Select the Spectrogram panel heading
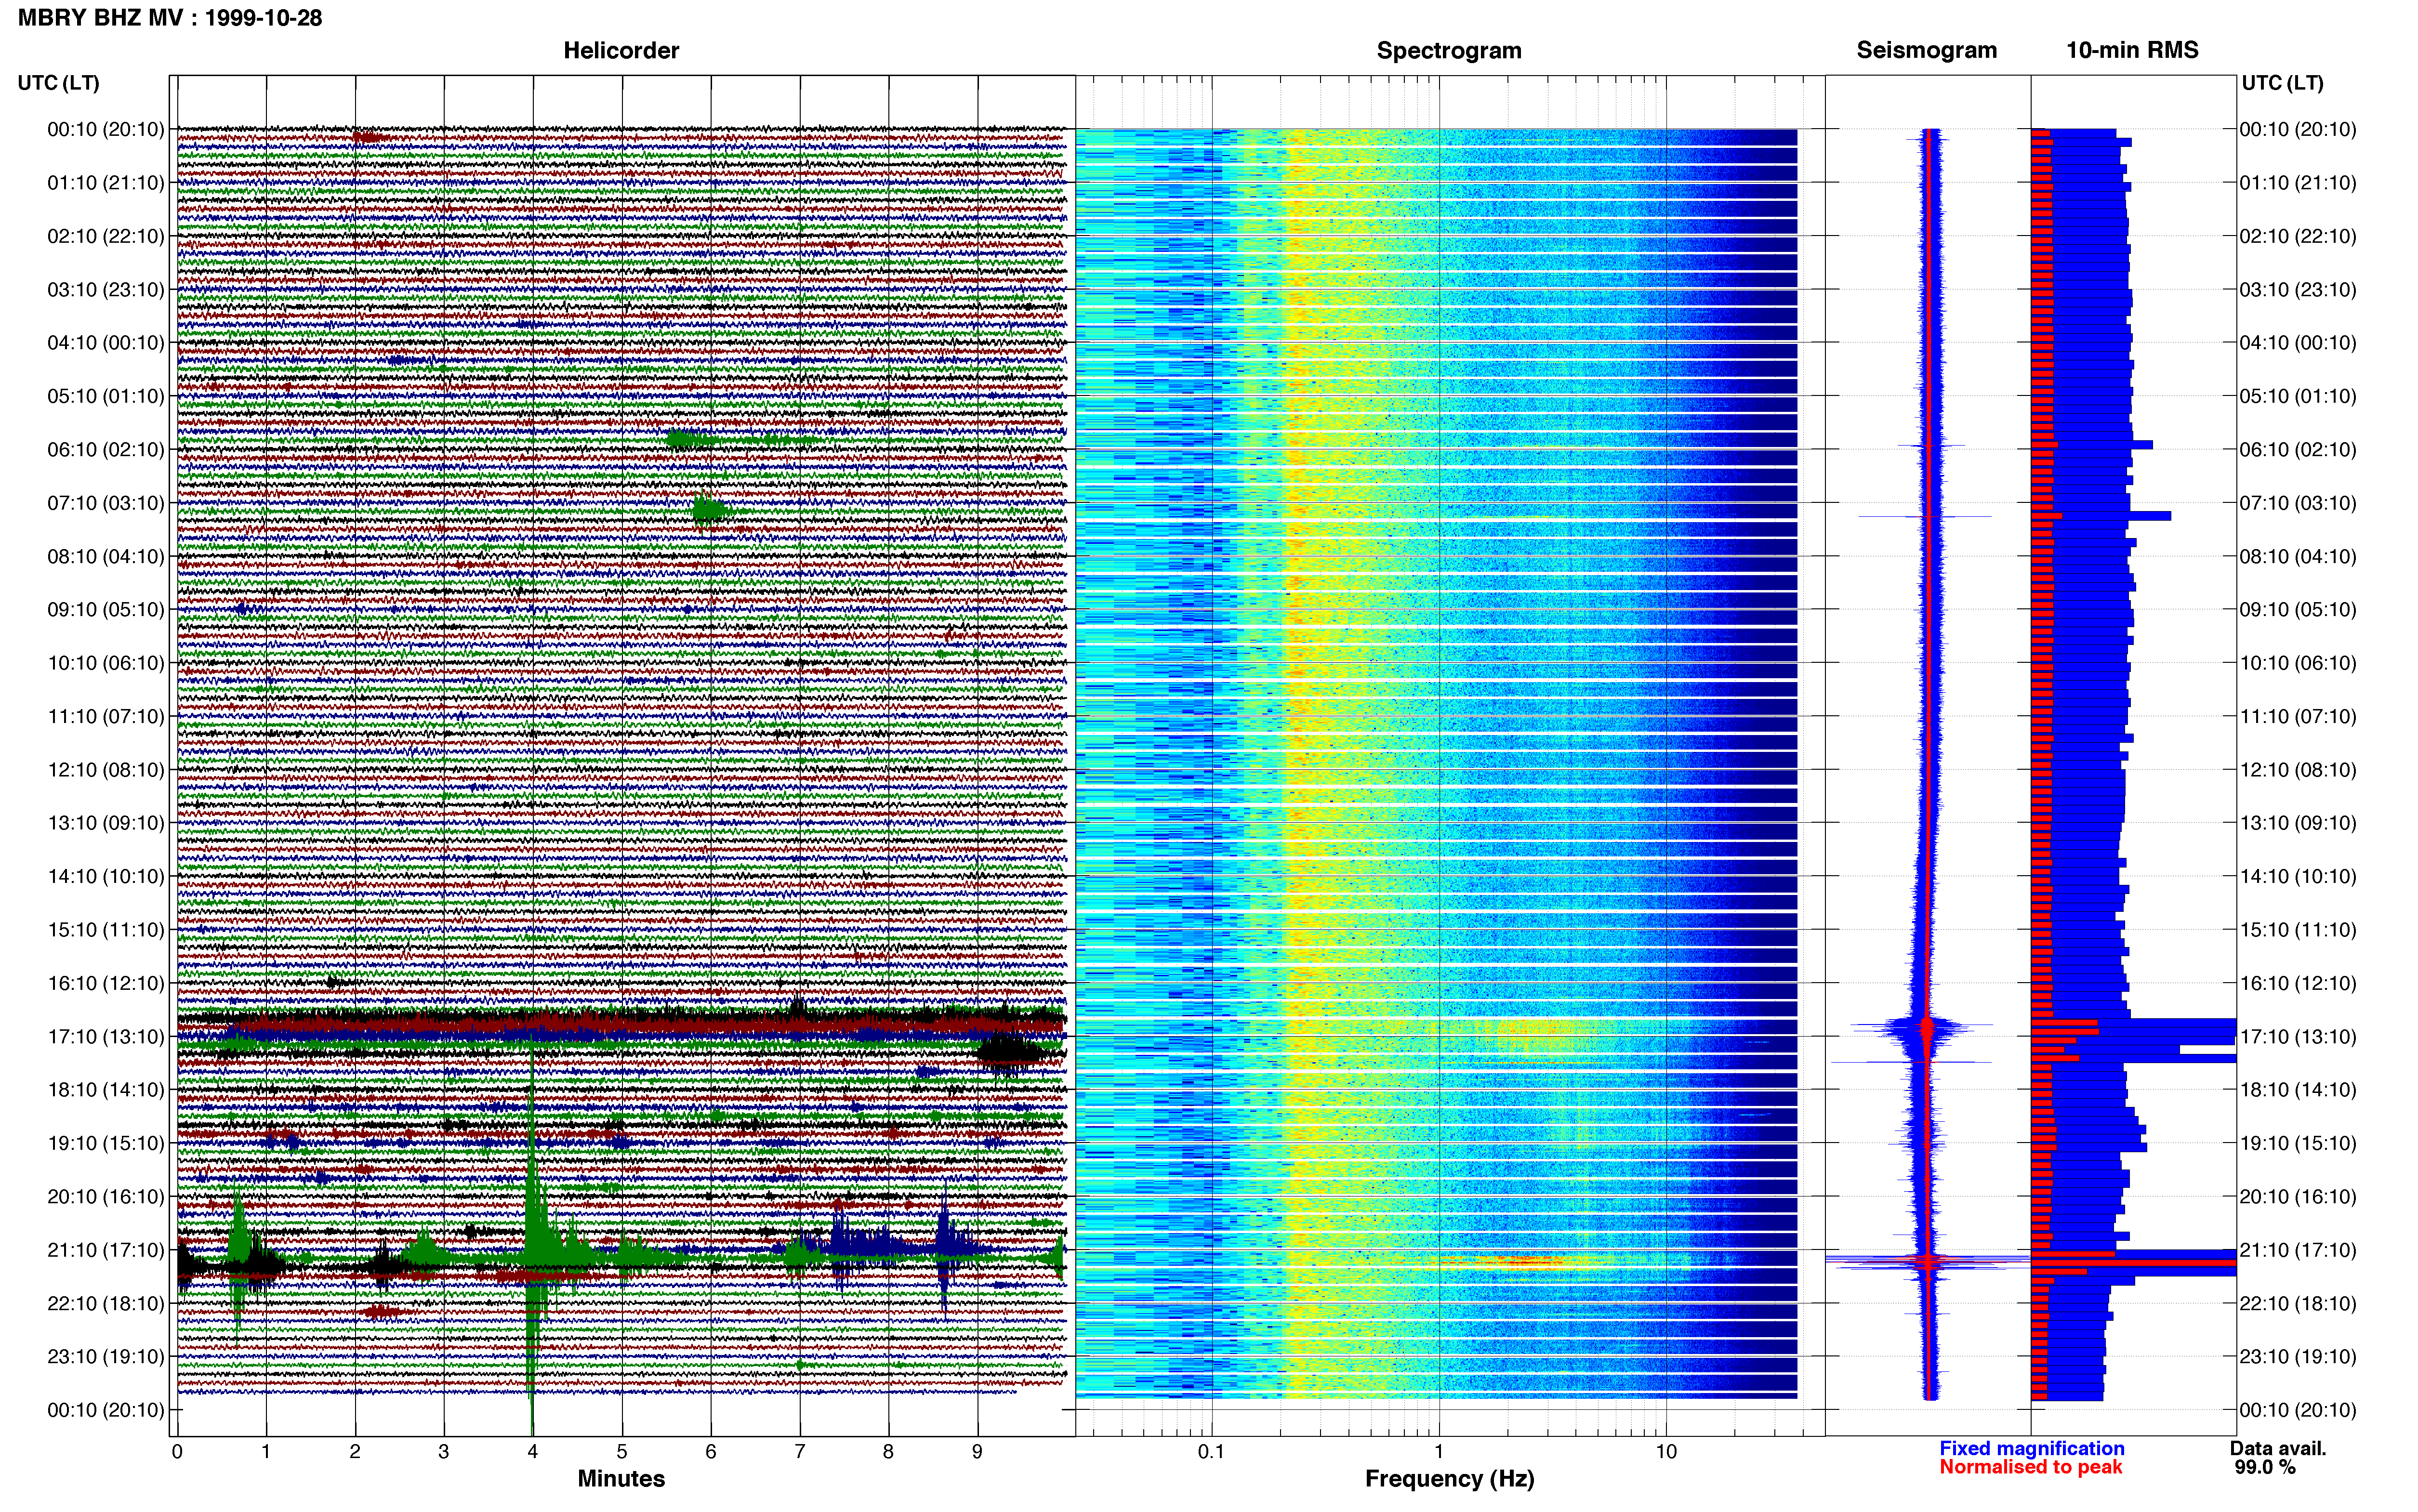 pyautogui.click(x=1449, y=50)
